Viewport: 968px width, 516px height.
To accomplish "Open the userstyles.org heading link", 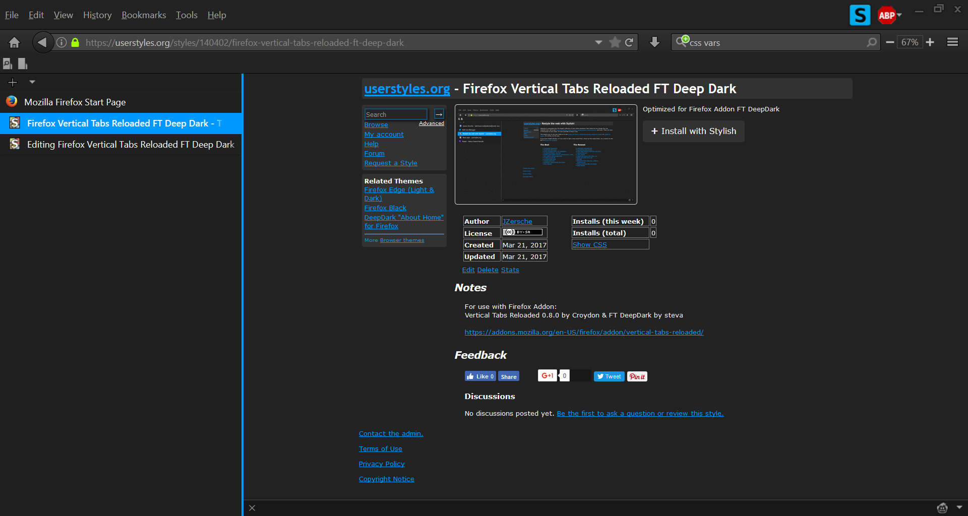I will [407, 89].
